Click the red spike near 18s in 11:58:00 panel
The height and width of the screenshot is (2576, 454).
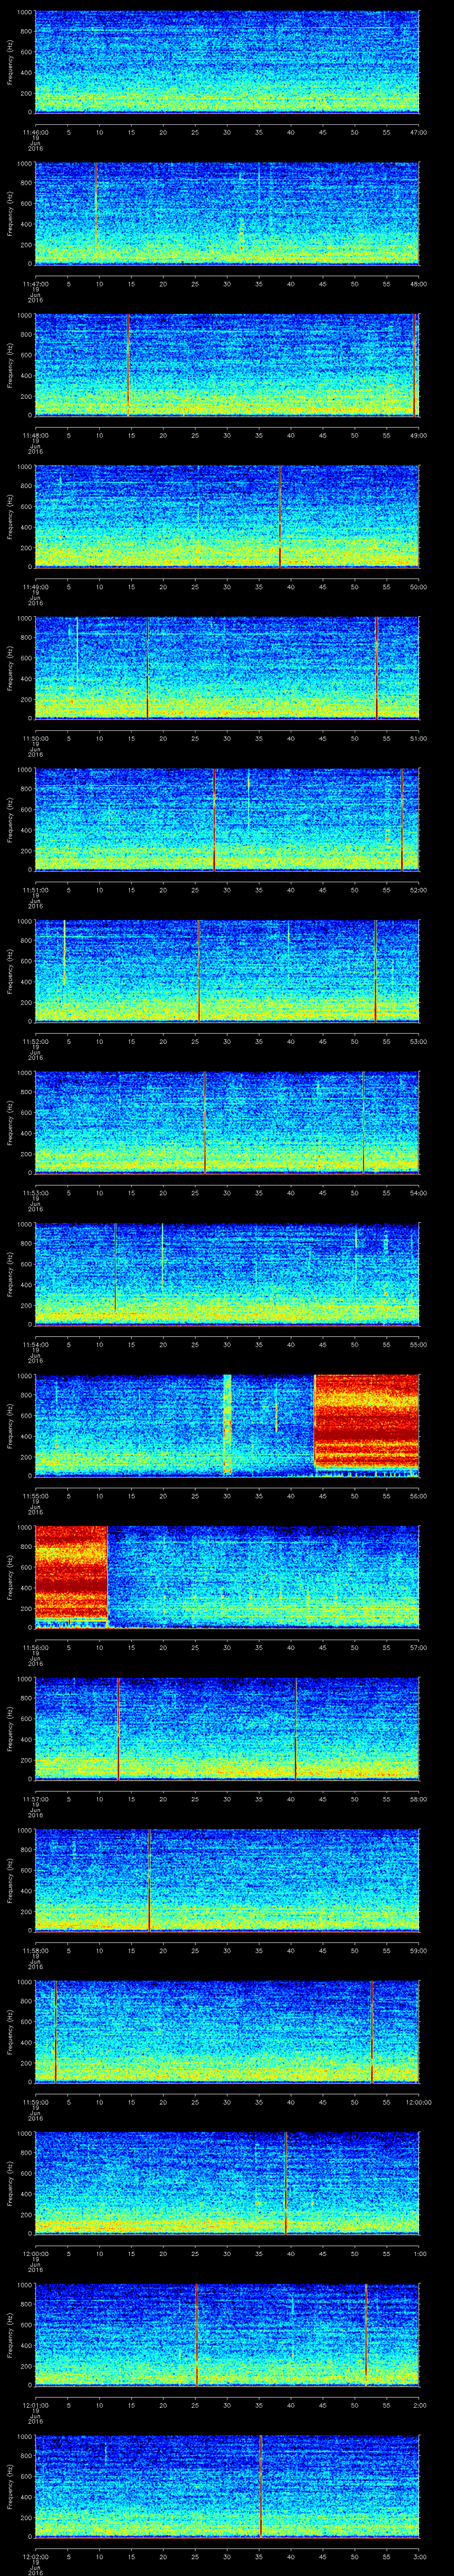point(150,1880)
